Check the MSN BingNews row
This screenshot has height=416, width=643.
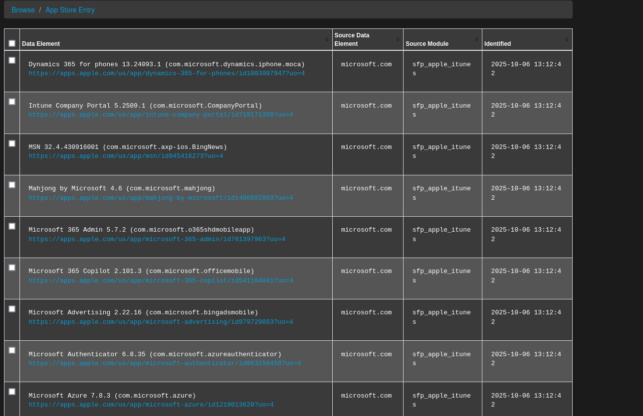click(12, 143)
